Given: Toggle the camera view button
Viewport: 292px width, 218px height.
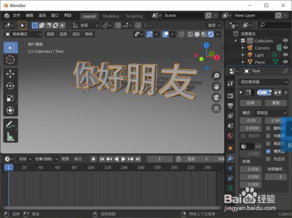Looking at the screenshot, I should coord(216,97).
